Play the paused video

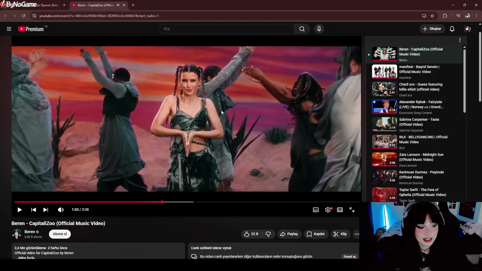pyautogui.click(x=20, y=210)
